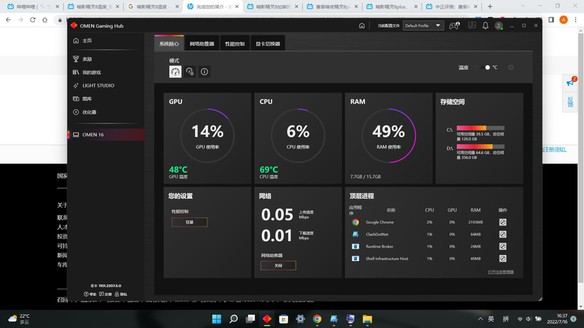Open the 显卡切换器 tab
584x328 pixels.
[268, 44]
